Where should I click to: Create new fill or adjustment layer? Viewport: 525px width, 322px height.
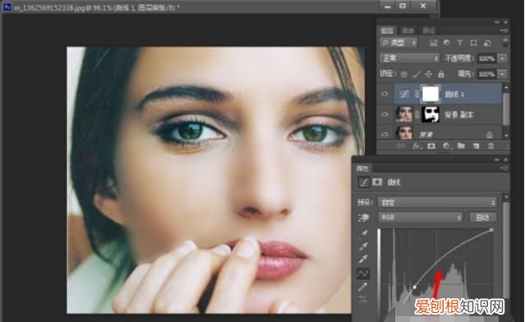pyautogui.click(x=446, y=146)
